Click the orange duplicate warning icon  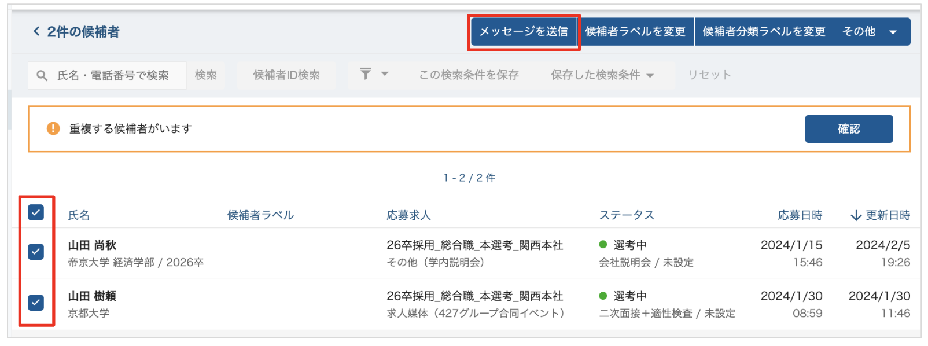pyautogui.click(x=53, y=128)
